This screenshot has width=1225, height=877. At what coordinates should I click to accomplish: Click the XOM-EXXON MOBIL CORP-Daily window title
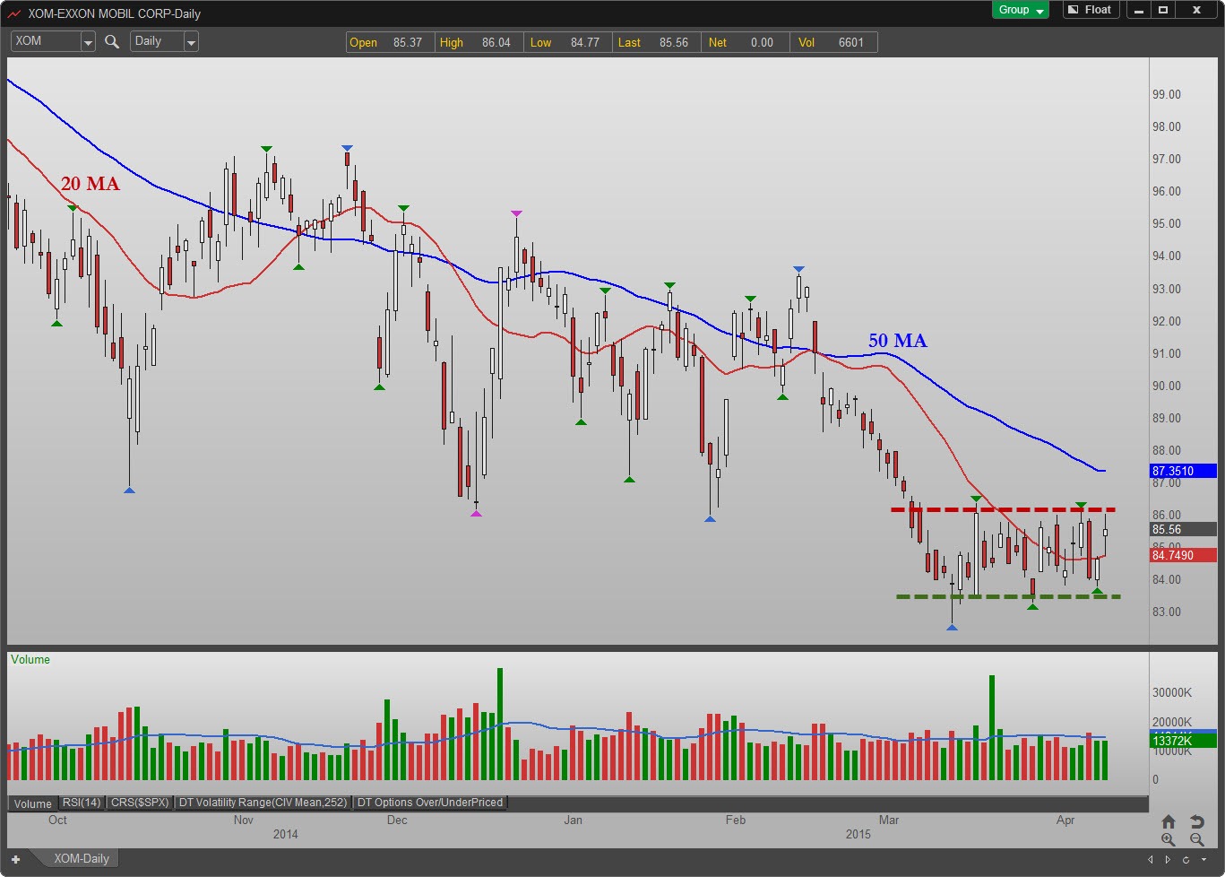pyautogui.click(x=115, y=13)
